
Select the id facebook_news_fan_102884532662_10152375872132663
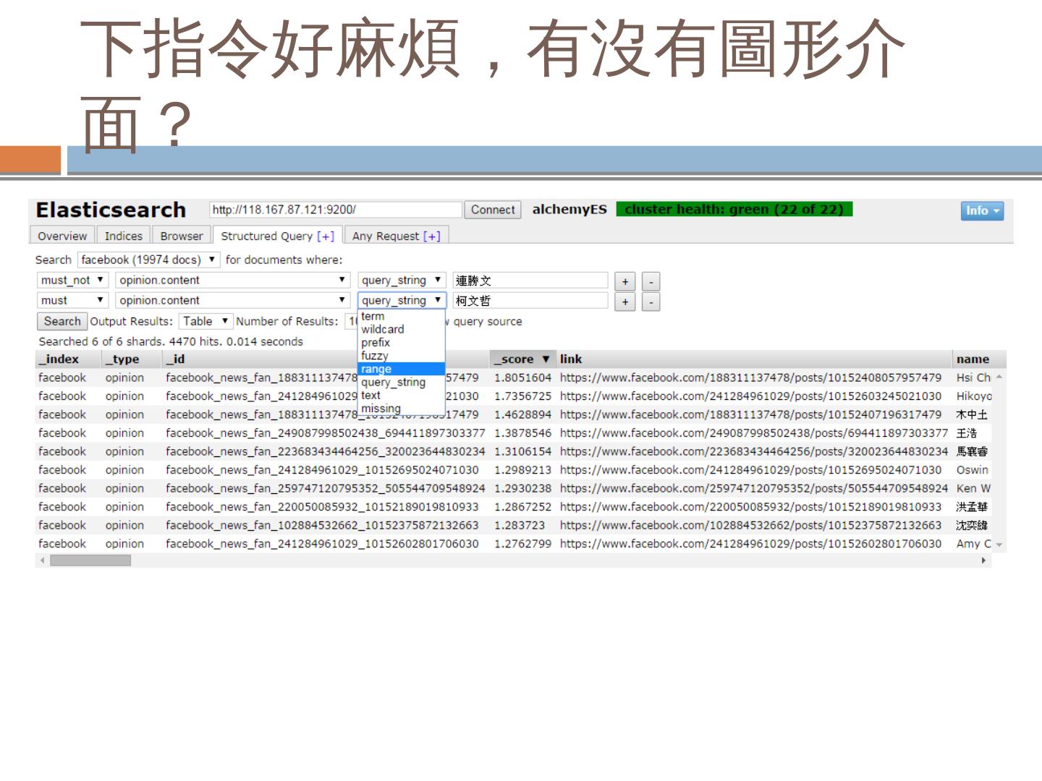click(x=322, y=525)
